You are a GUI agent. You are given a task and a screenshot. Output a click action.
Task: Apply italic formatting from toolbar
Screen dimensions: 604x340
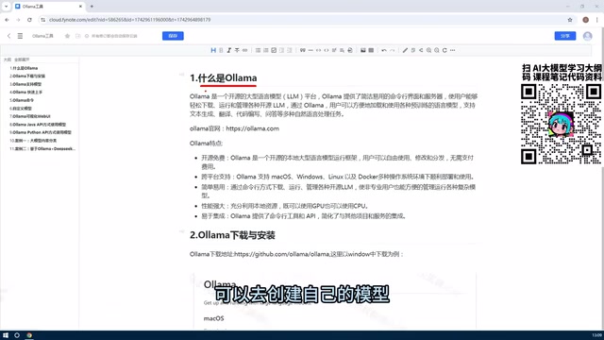pyautogui.click(x=228, y=50)
